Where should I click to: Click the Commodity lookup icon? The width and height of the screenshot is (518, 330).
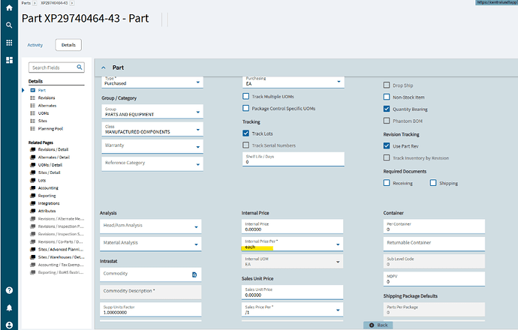pos(195,274)
